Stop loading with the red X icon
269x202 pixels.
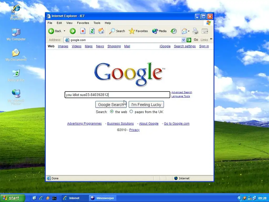point(83,31)
